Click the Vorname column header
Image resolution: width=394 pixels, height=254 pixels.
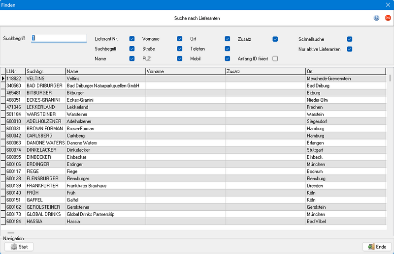(186, 71)
